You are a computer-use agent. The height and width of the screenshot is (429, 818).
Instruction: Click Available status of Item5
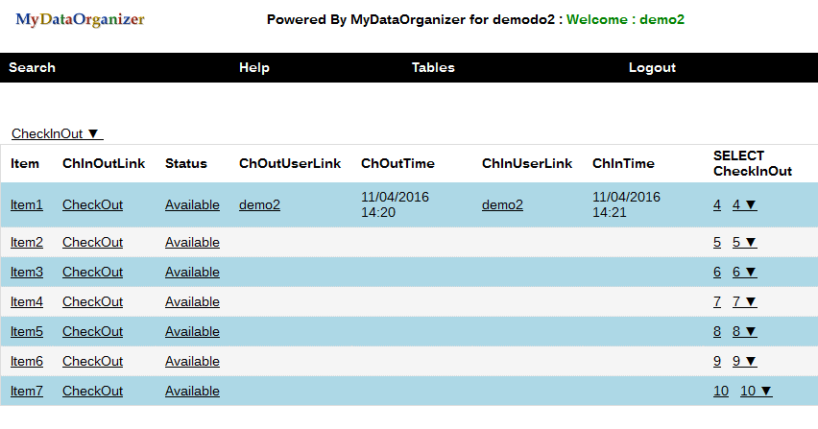(192, 331)
